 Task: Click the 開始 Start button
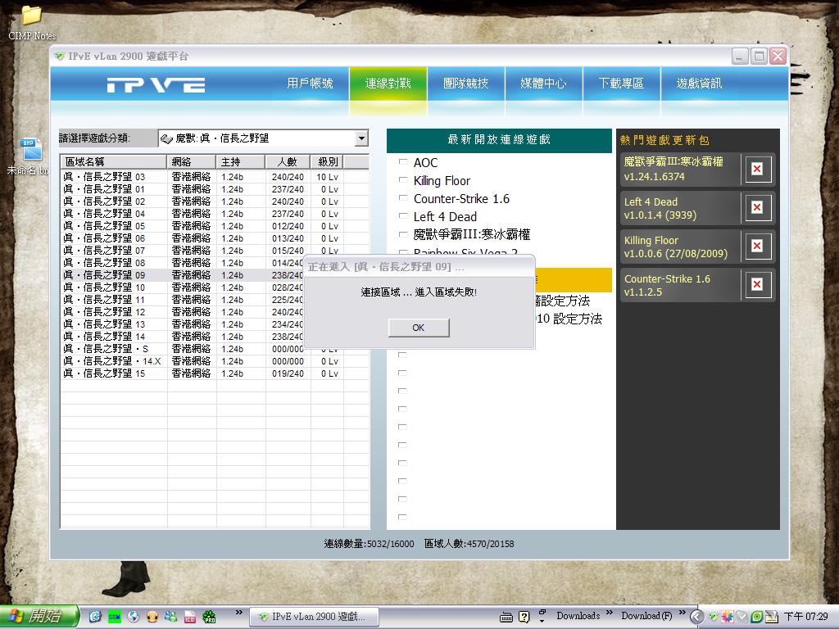coord(39,616)
